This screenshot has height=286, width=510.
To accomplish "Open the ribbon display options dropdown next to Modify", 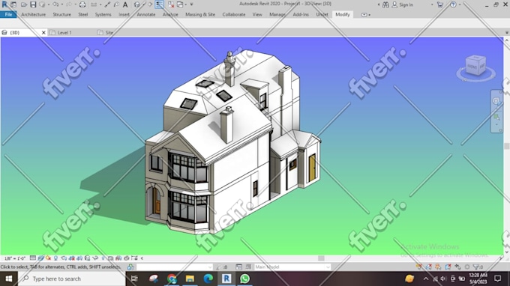I will (365, 15).
